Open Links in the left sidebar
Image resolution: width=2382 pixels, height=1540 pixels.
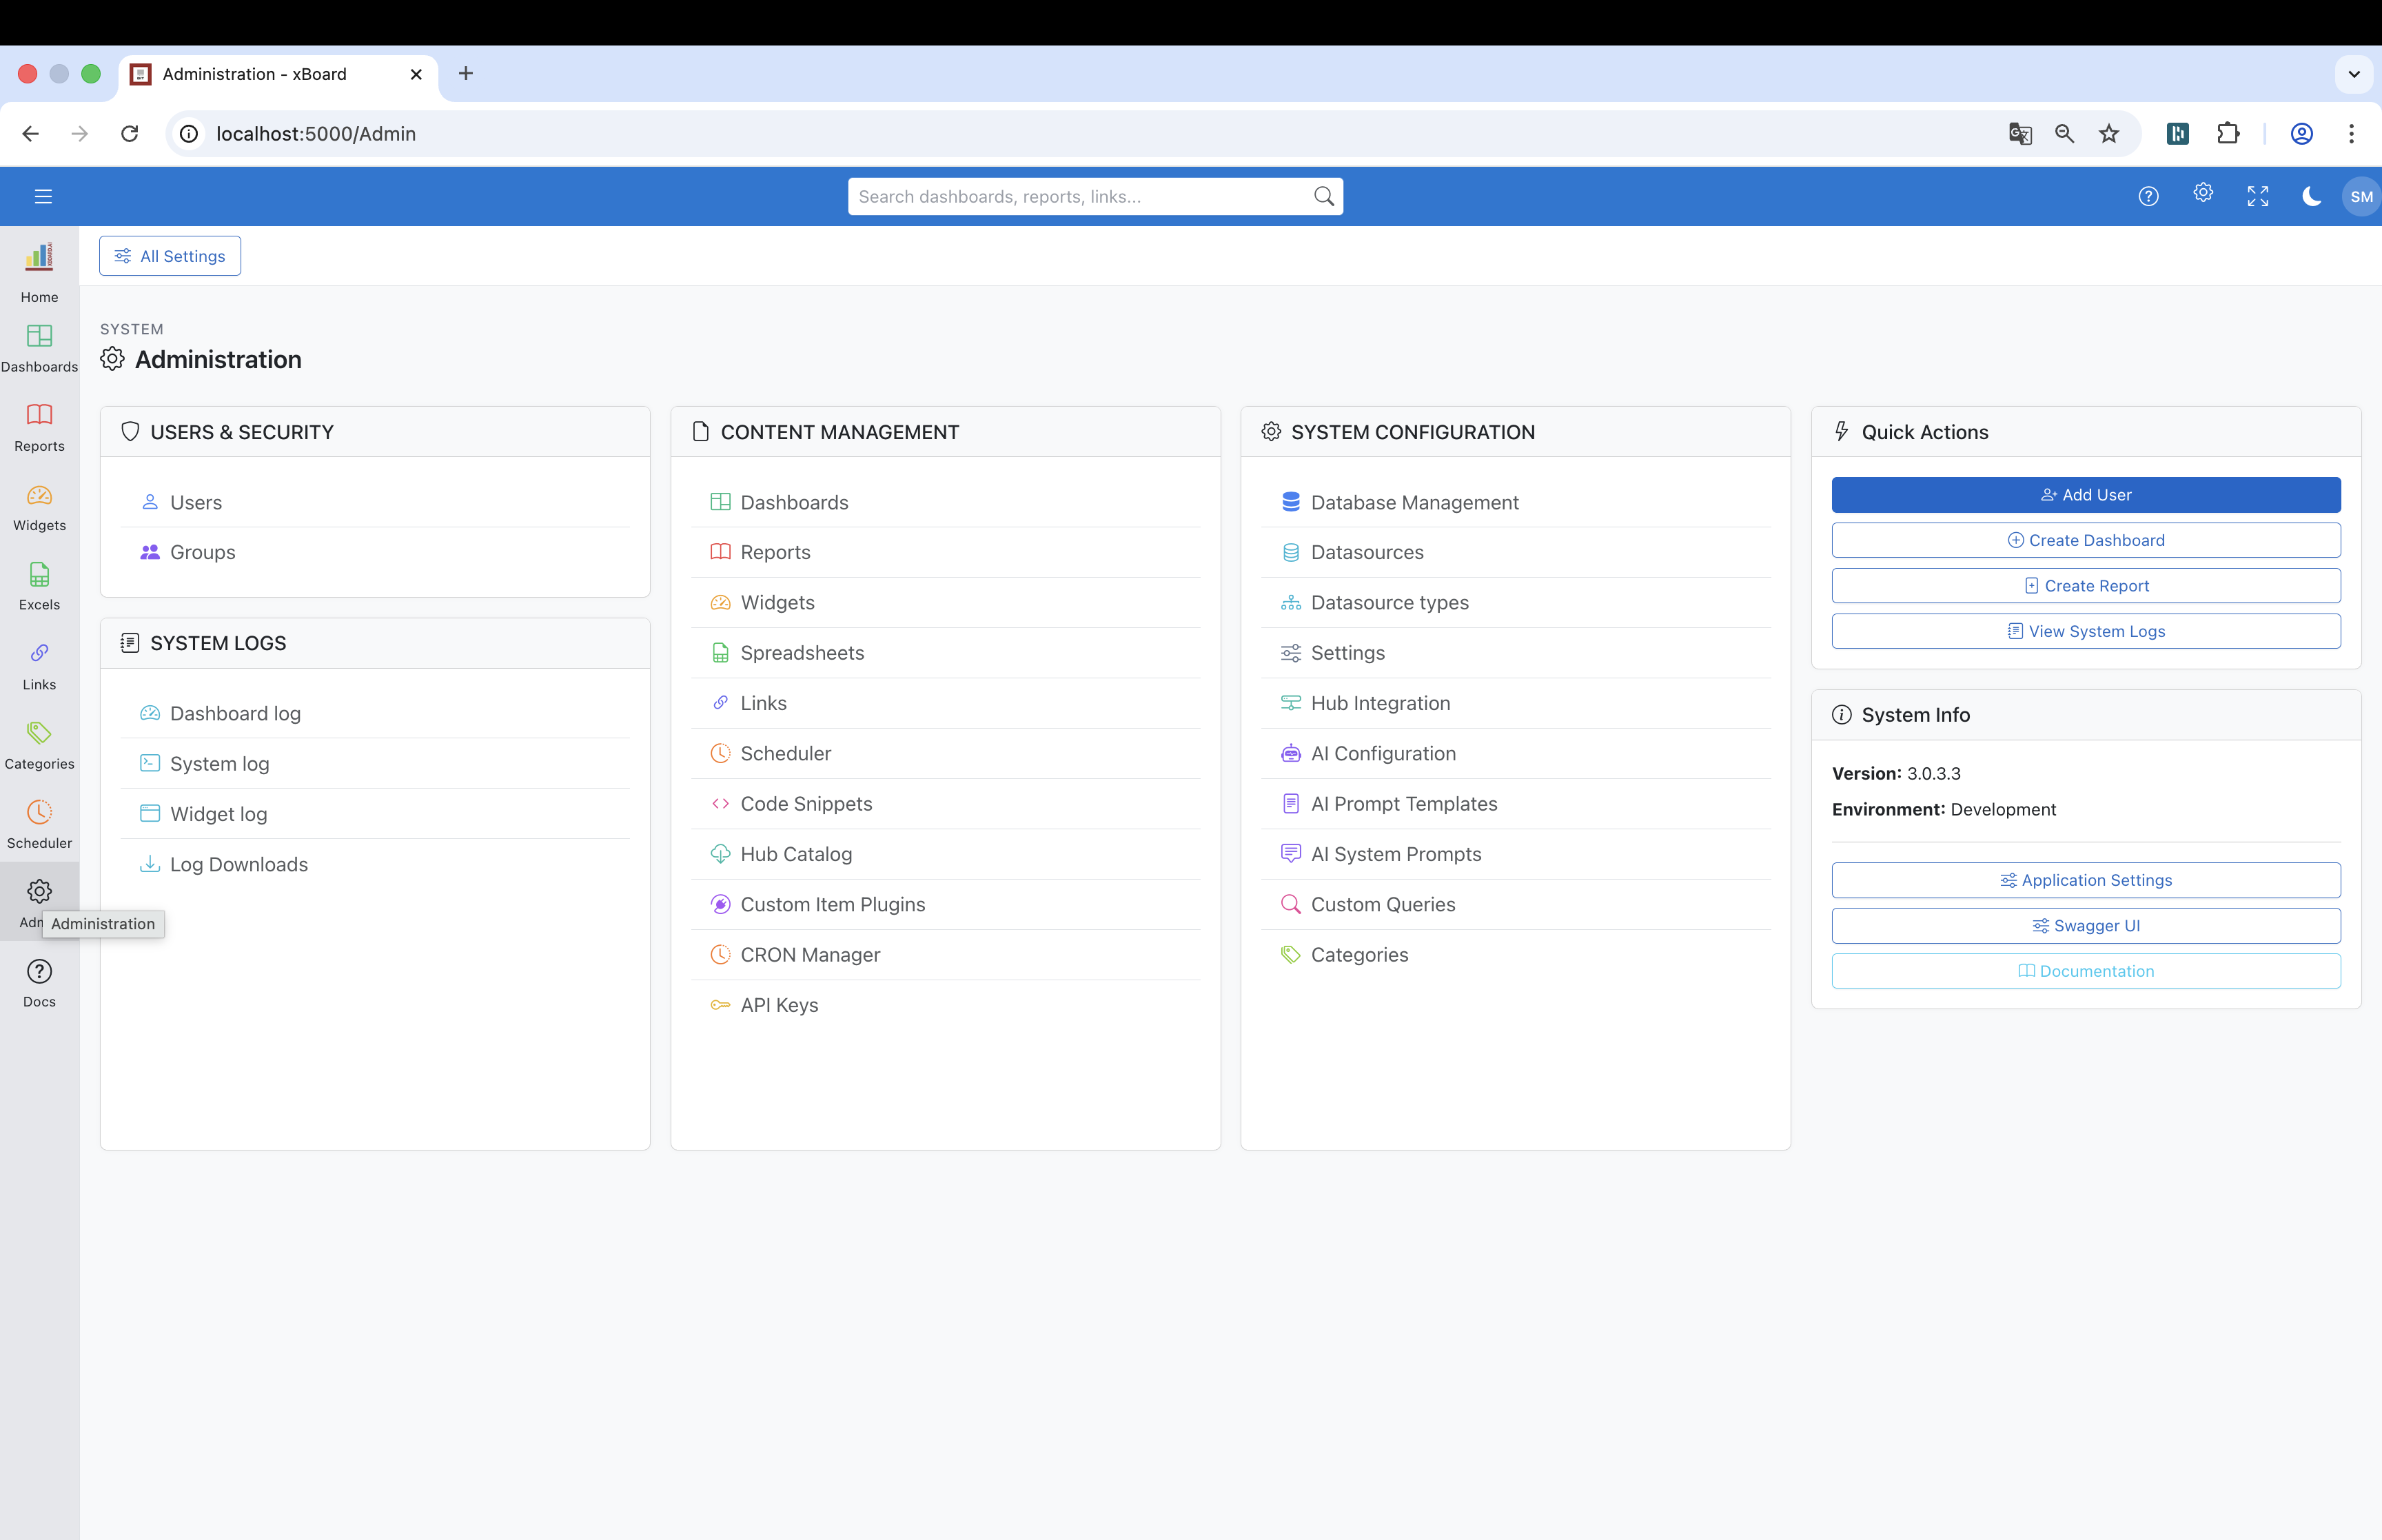39,666
